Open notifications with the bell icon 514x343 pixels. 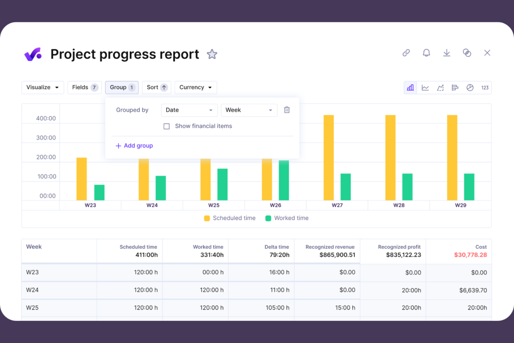[426, 53]
